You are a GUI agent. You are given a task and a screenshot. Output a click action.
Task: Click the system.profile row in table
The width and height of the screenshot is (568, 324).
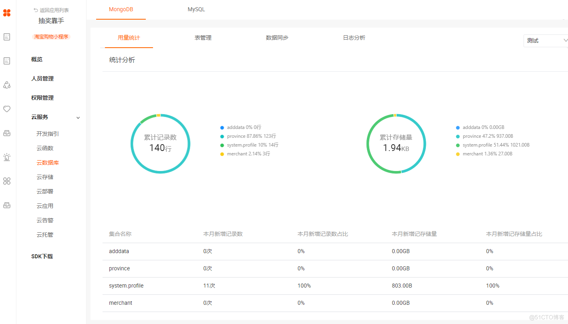[126, 286]
